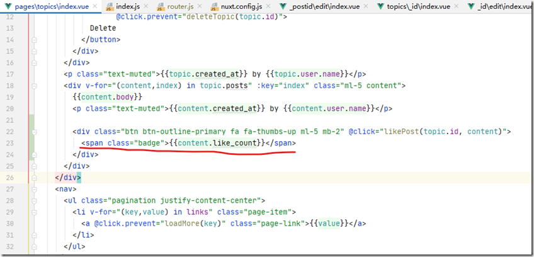
Task: Toggle fold marker on line 32
Action: coord(34,246)
